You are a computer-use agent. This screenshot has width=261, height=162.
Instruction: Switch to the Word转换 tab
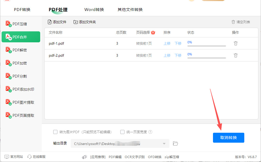(x=94, y=10)
